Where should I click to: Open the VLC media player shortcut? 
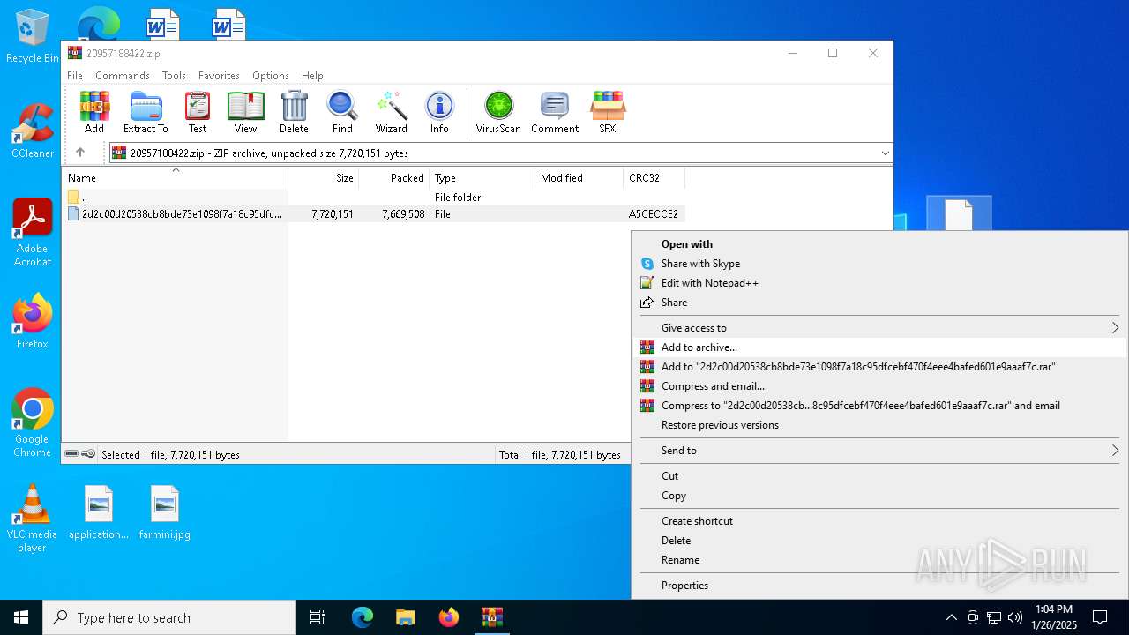click(x=32, y=519)
